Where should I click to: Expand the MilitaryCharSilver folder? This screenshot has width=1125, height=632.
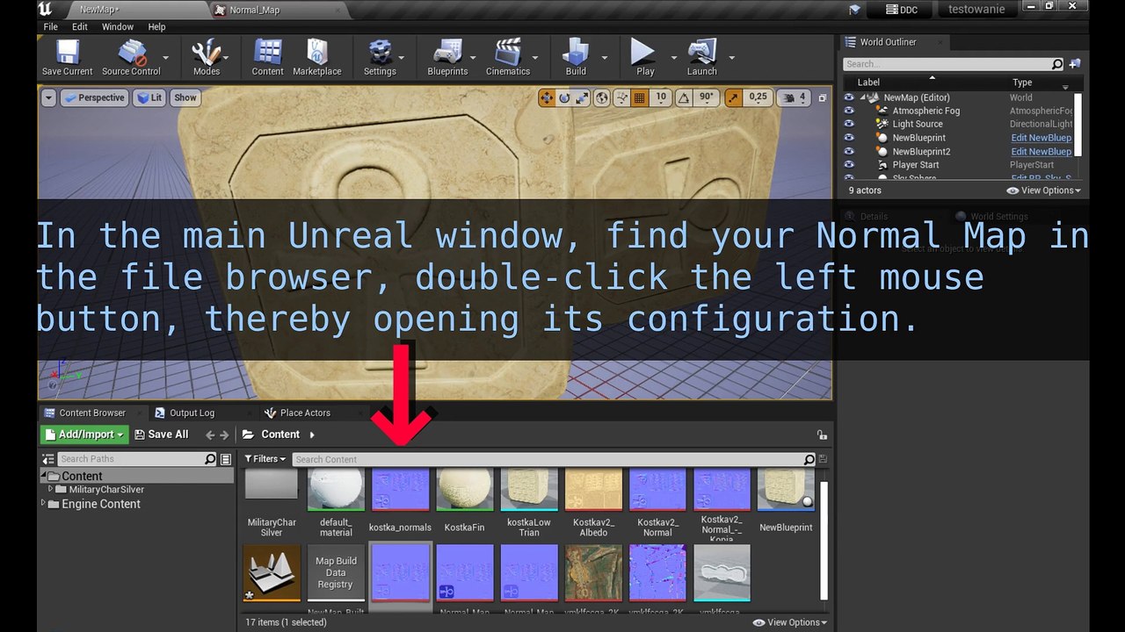tap(52, 490)
